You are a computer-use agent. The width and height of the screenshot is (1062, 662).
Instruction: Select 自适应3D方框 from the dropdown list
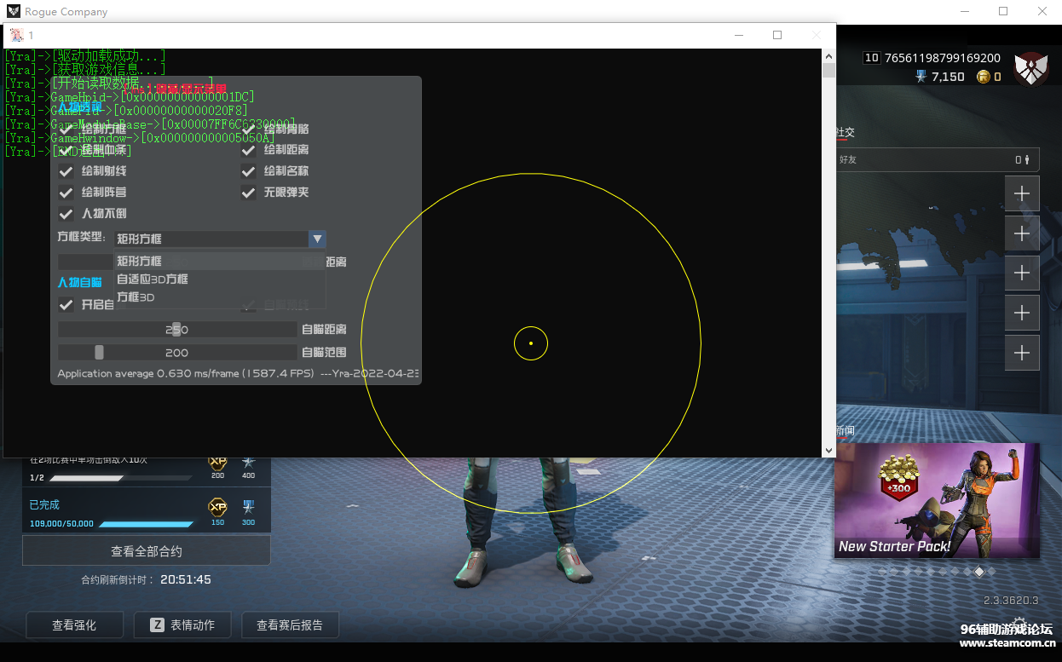pos(153,279)
